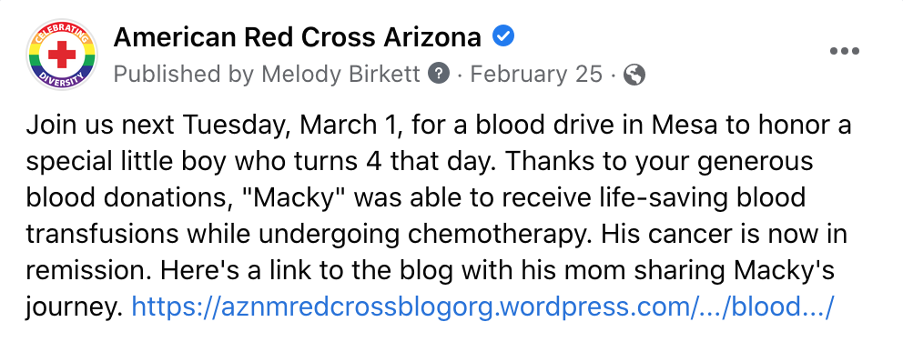Click the blue verified badge checkmark
This screenshot has height=342, width=903.
point(503,37)
